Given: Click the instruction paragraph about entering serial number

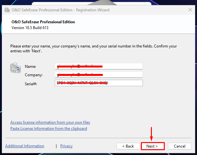Looking at the screenshot, I should (x=94, y=48).
